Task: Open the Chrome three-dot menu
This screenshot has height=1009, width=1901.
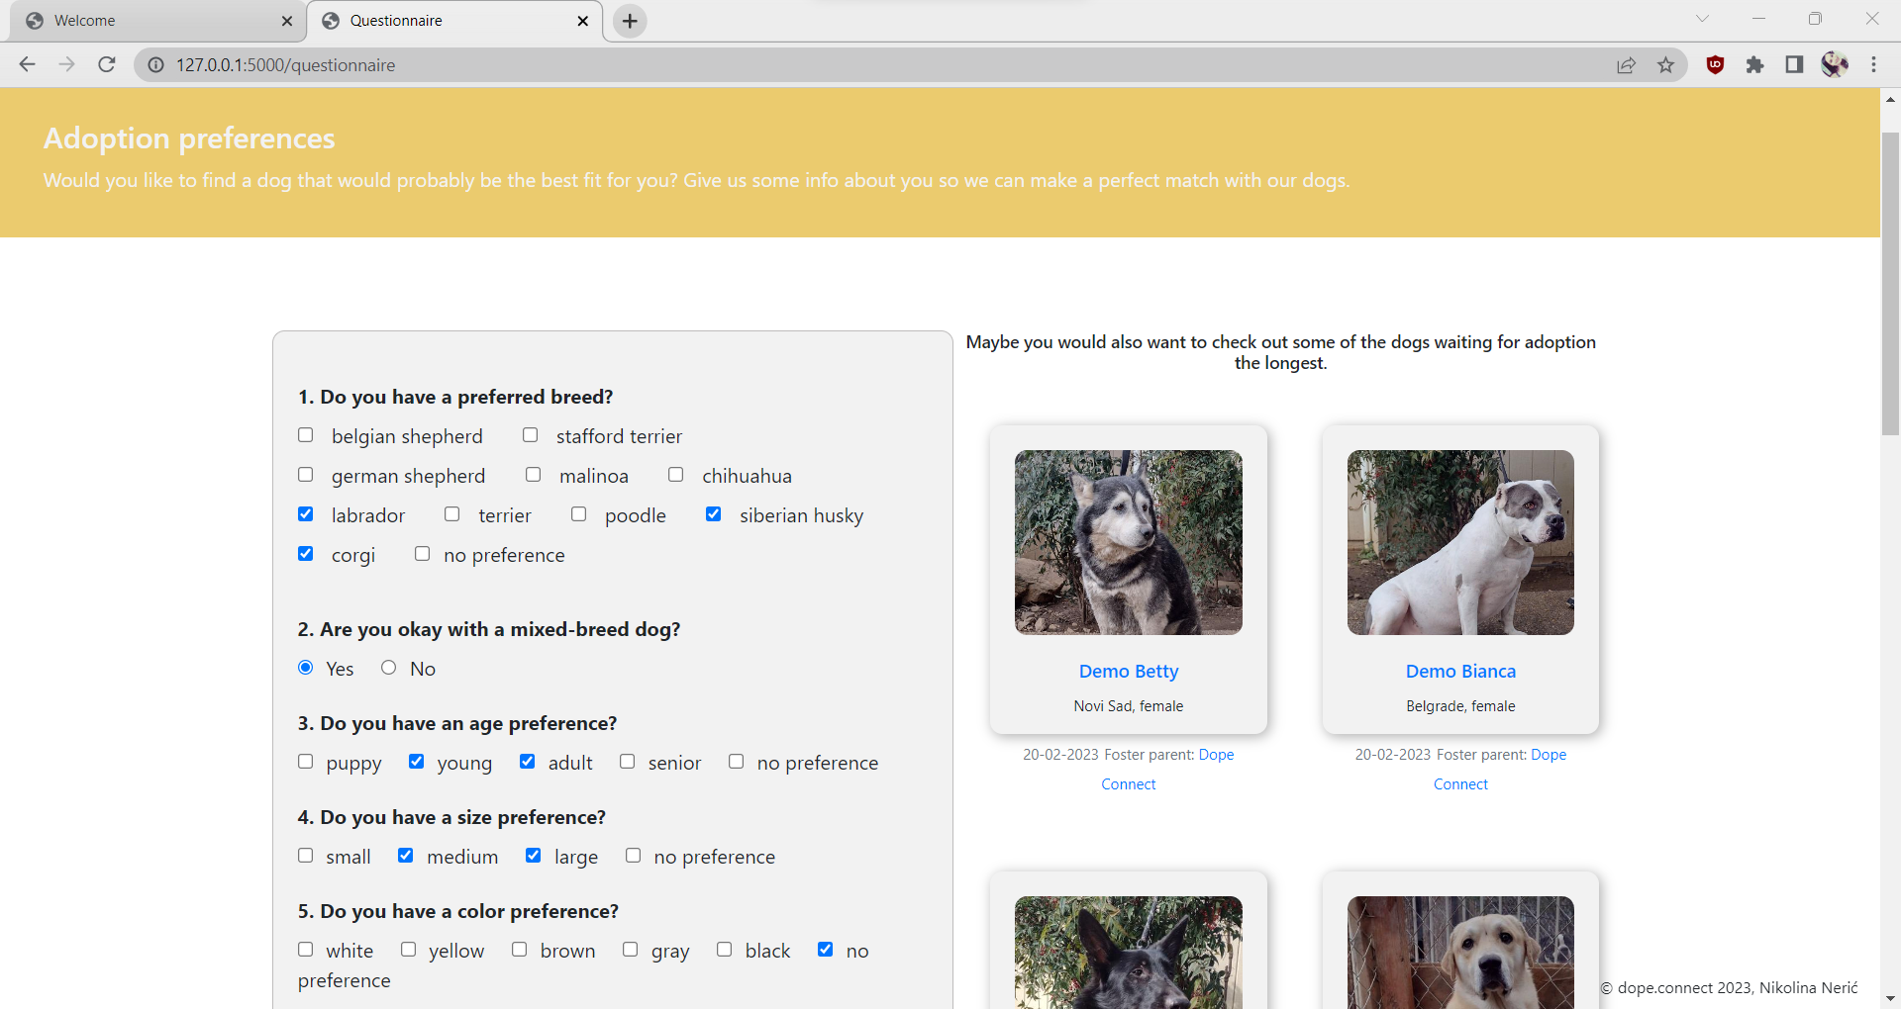Action: [x=1874, y=64]
